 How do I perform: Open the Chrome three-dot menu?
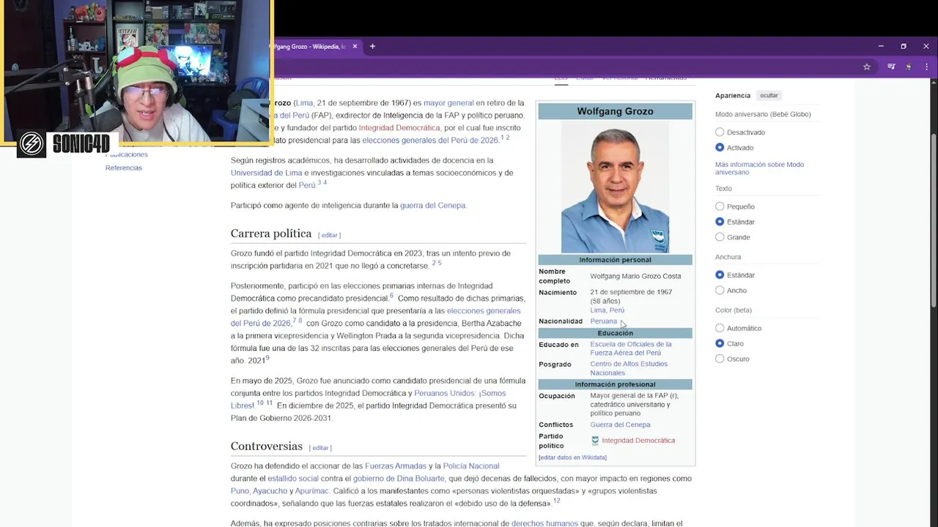point(927,67)
